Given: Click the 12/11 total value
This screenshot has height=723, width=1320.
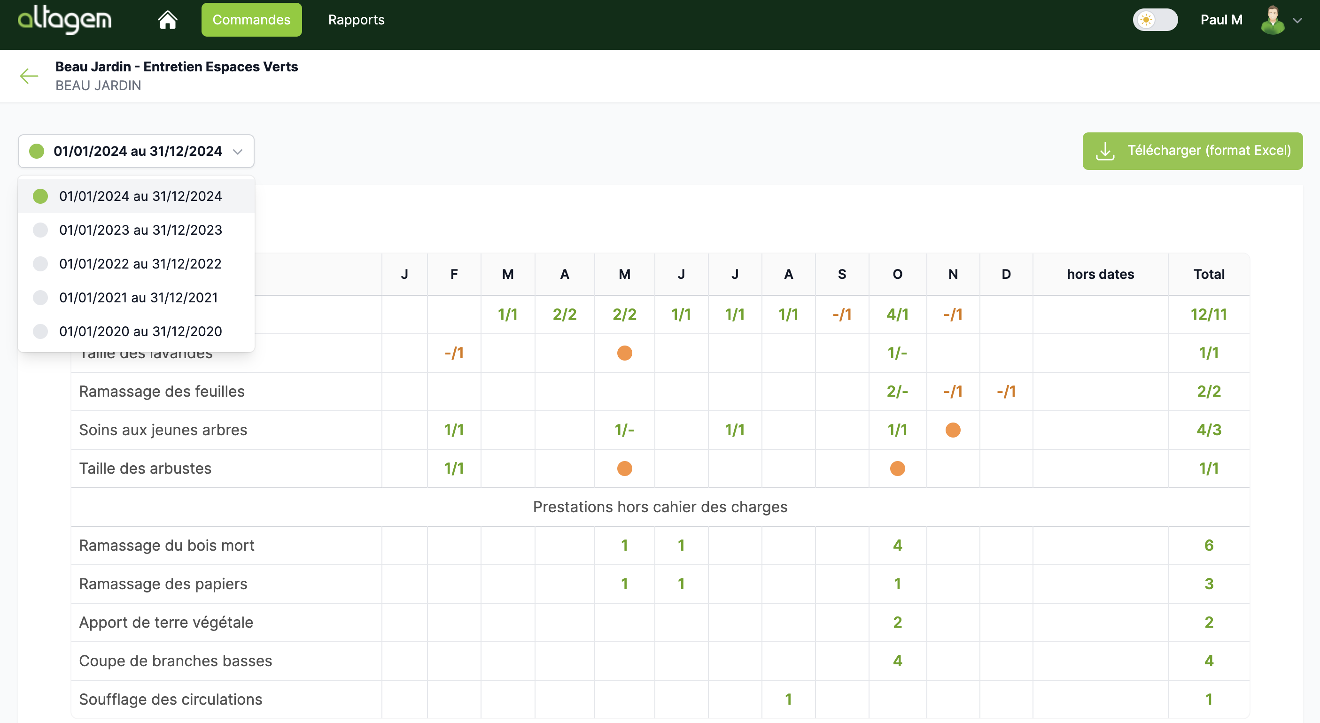Looking at the screenshot, I should (x=1208, y=314).
